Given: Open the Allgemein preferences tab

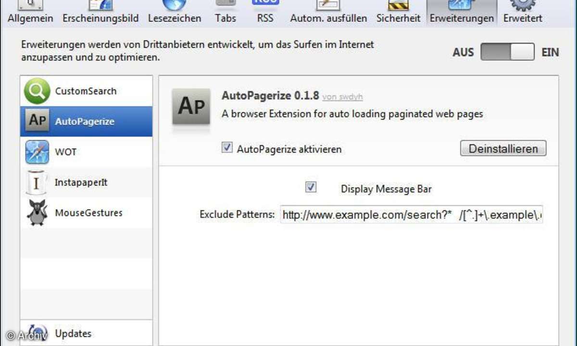Looking at the screenshot, I should [x=30, y=13].
